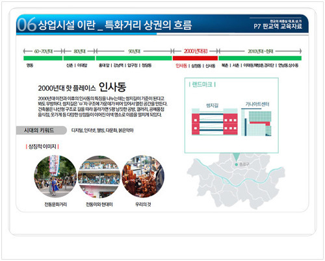The height and width of the screenshot is (261, 325).
Task: Click the gray 시대의 키워드 pill label
Action: coord(41,130)
